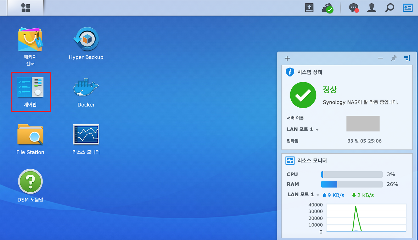
Task: Click the RAM usage bar
Action: pos(352,184)
